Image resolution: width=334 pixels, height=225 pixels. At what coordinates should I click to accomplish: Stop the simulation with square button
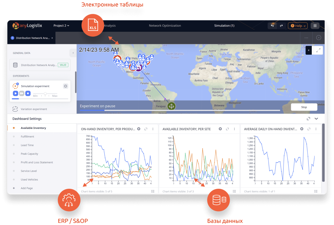(x=28, y=93)
